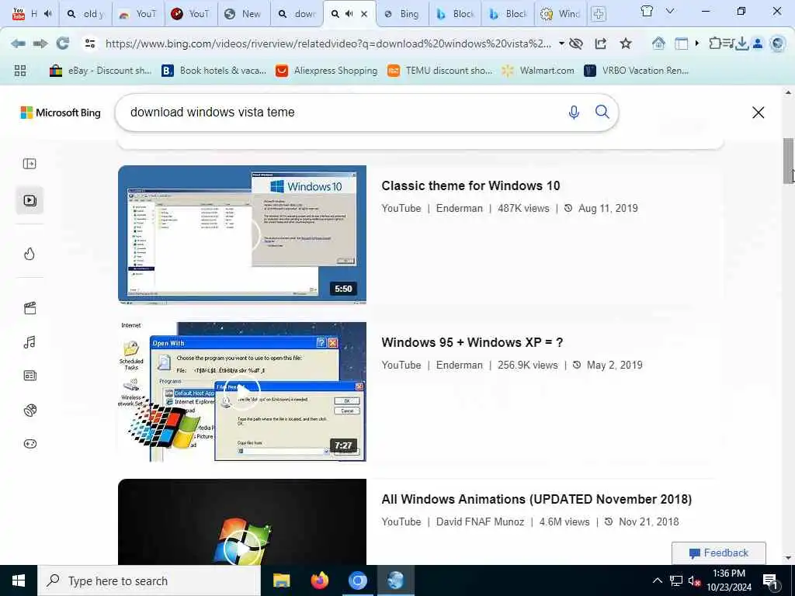Close the active tab
Image resolution: width=795 pixels, height=596 pixels.
pos(364,14)
